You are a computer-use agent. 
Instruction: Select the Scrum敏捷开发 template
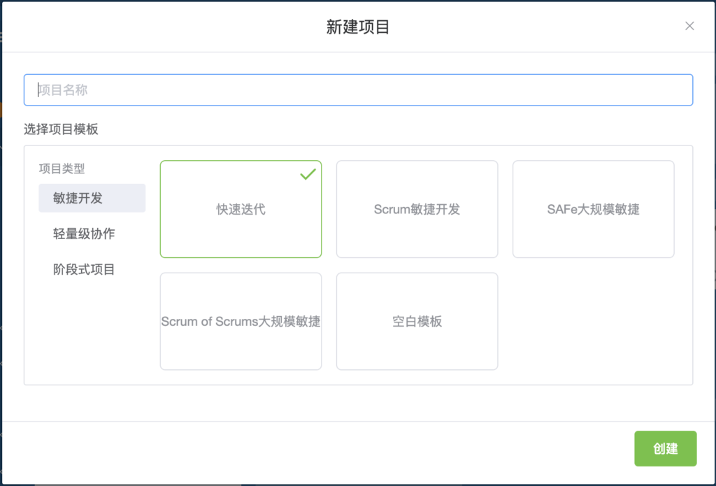click(x=417, y=209)
